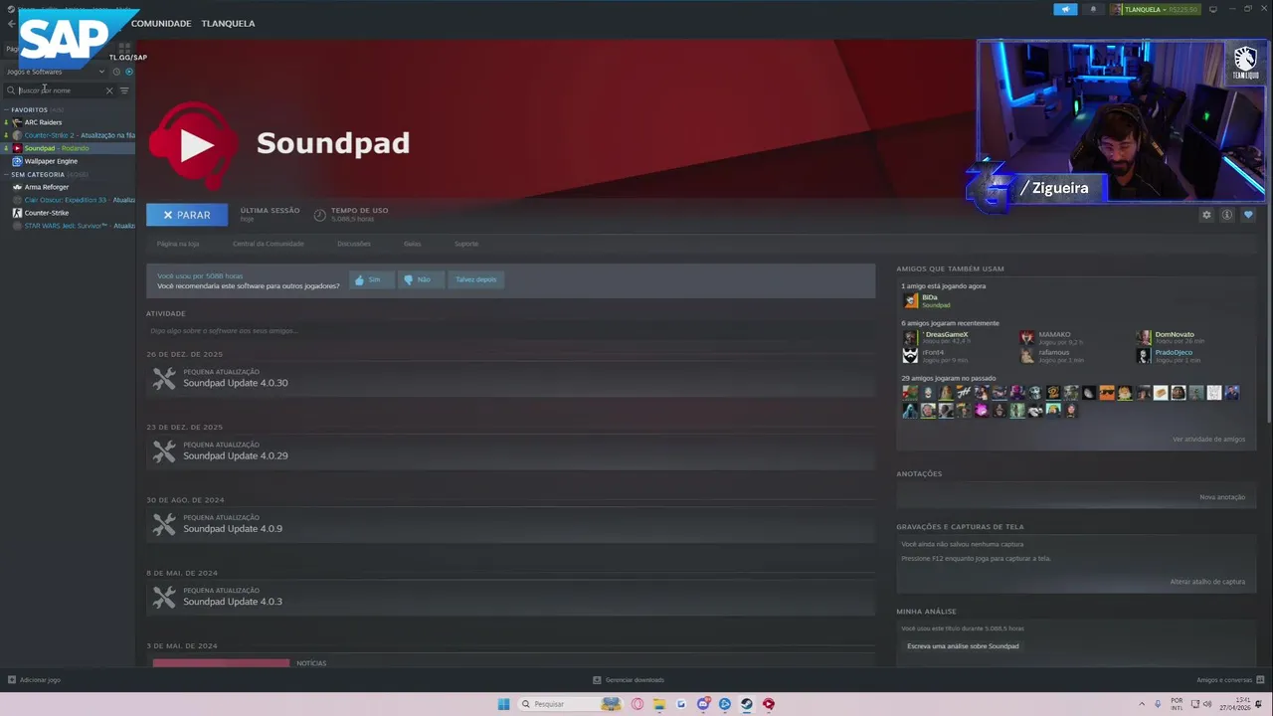The width and height of the screenshot is (1273, 716).
Task: Collapse the SEM CATEGORIA section
Action: coord(8,174)
